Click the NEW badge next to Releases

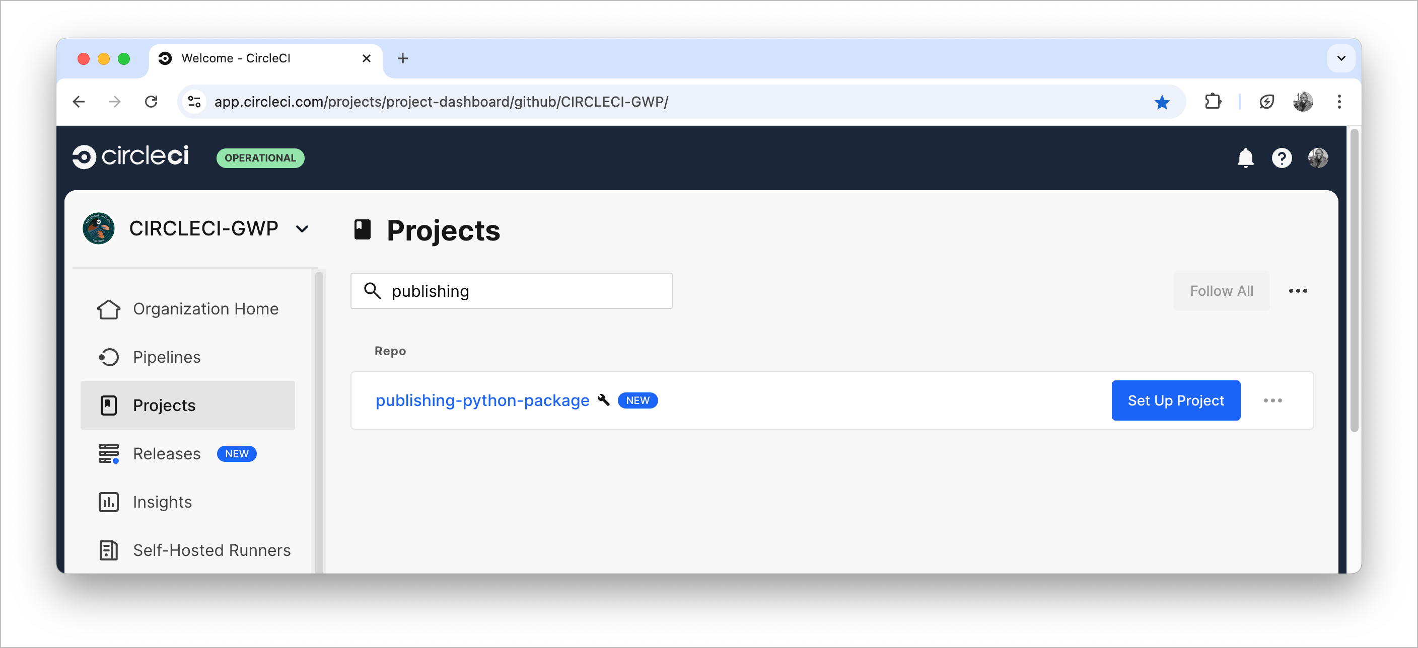pyautogui.click(x=237, y=454)
